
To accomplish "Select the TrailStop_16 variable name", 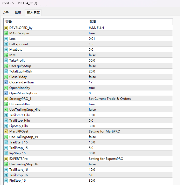I will pyautogui.click(x=18, y=175).
